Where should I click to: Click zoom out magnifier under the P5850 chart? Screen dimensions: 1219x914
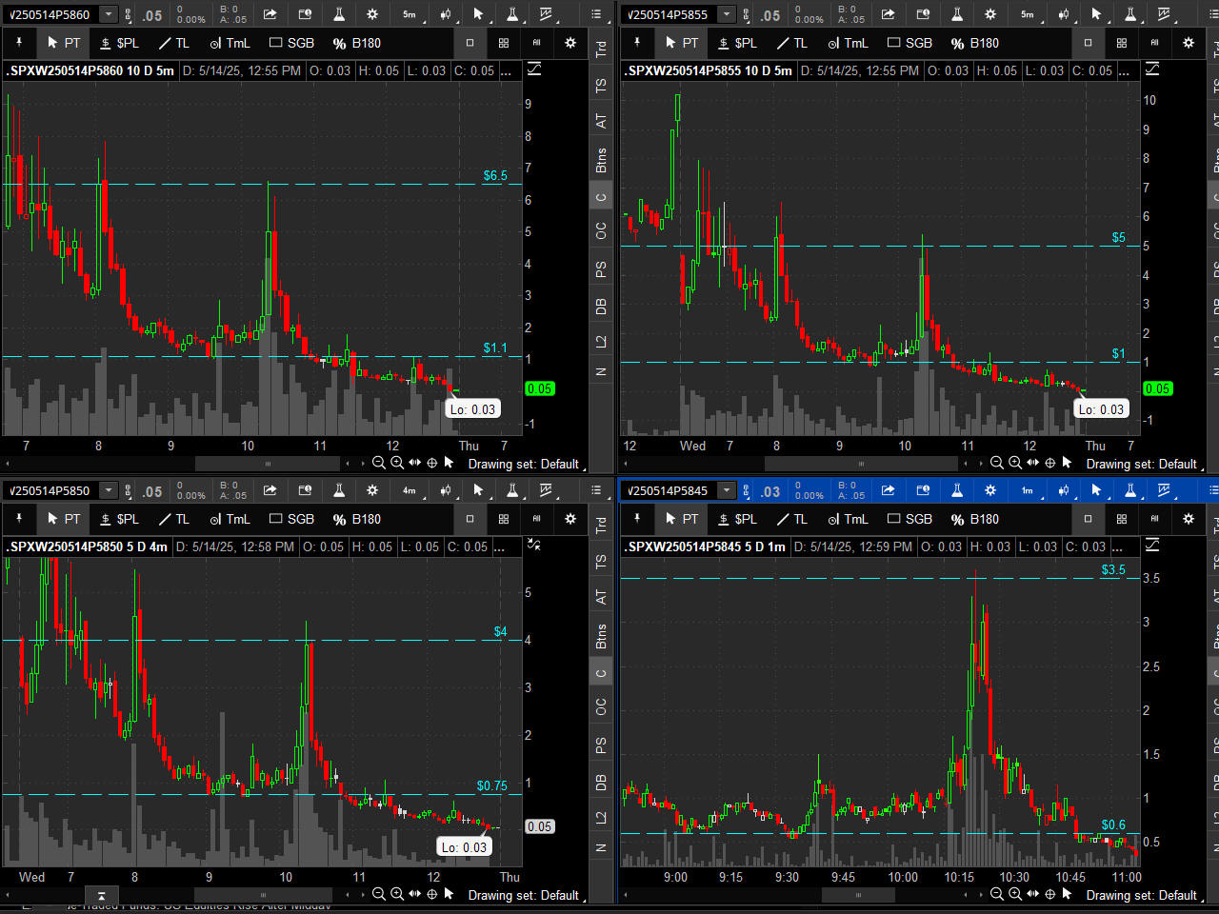pyautogui.click(x=379, y=894)
